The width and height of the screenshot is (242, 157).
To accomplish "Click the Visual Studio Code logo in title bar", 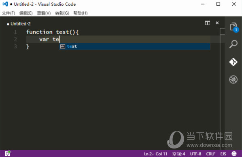I will 5,4.
